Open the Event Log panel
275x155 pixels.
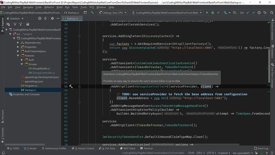coord(261,149)
